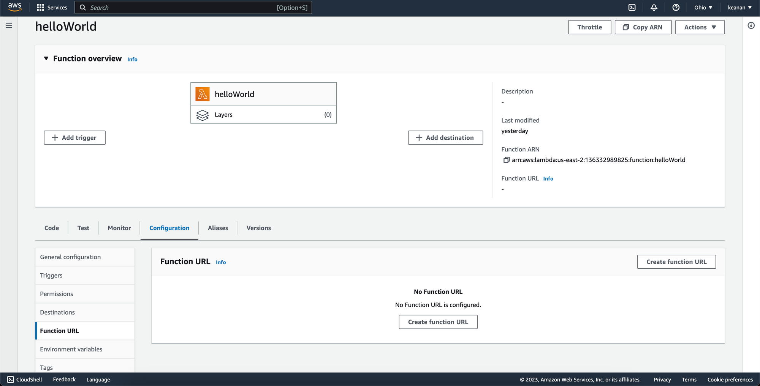This screenshot has height=386, width=760.
Task: Click the helloWorld page title
Action: click(x=66, y=26)
